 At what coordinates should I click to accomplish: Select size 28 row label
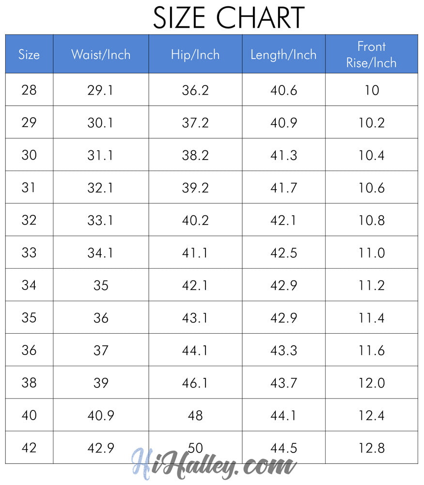click(x=29, y=90)
